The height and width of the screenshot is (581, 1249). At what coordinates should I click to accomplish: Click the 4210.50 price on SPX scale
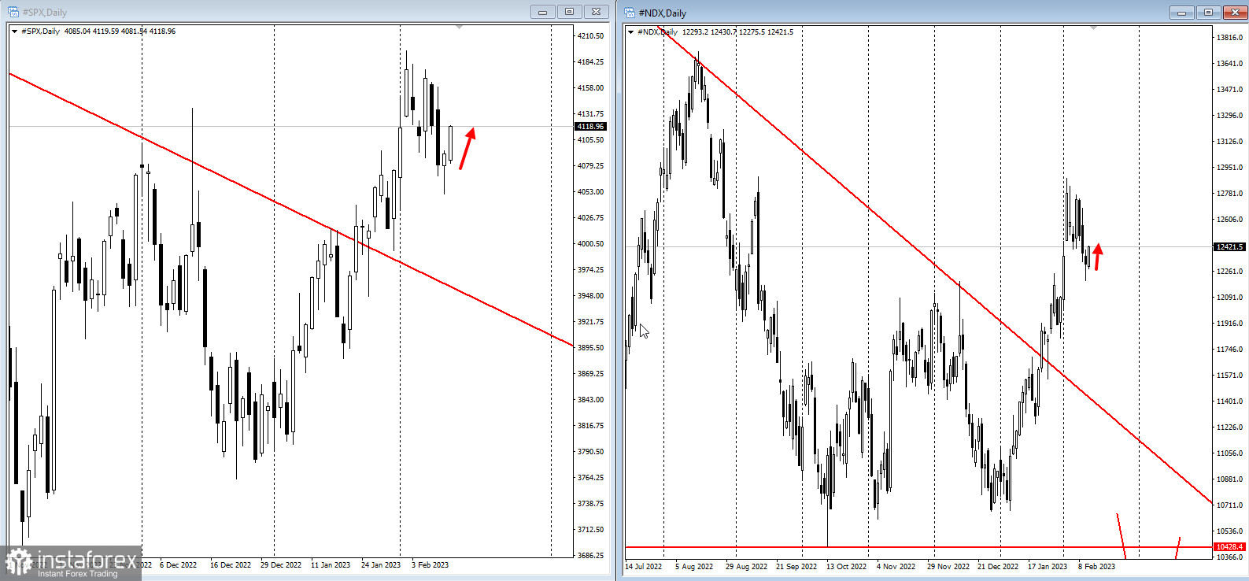click(x=590, y=36)
